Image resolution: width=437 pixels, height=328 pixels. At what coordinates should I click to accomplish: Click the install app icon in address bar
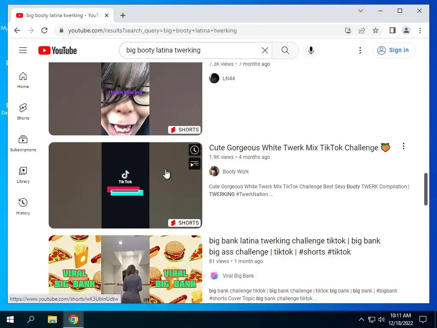tap(348, 30)
